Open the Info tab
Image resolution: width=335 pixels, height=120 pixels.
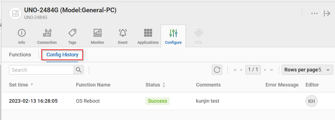[22, 36]
